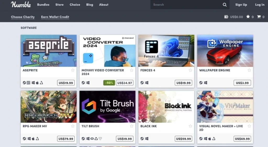Click Windows icon on Fences 4 card
This screenshot has height=147, width=268.
pyautogui.click(x=147, y=83)
